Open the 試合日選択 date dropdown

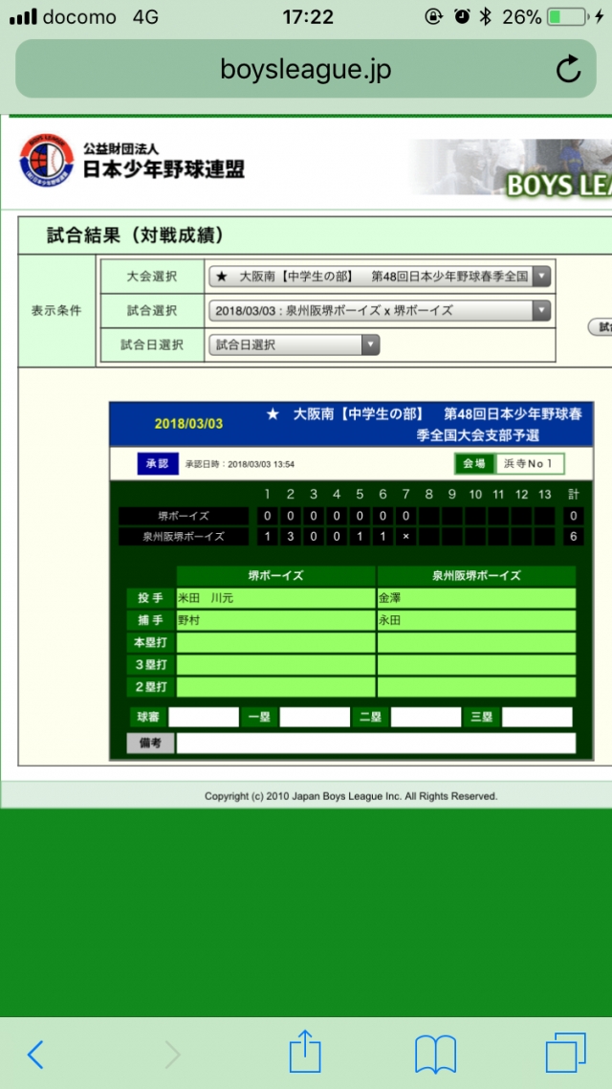(x=294, y=345)
